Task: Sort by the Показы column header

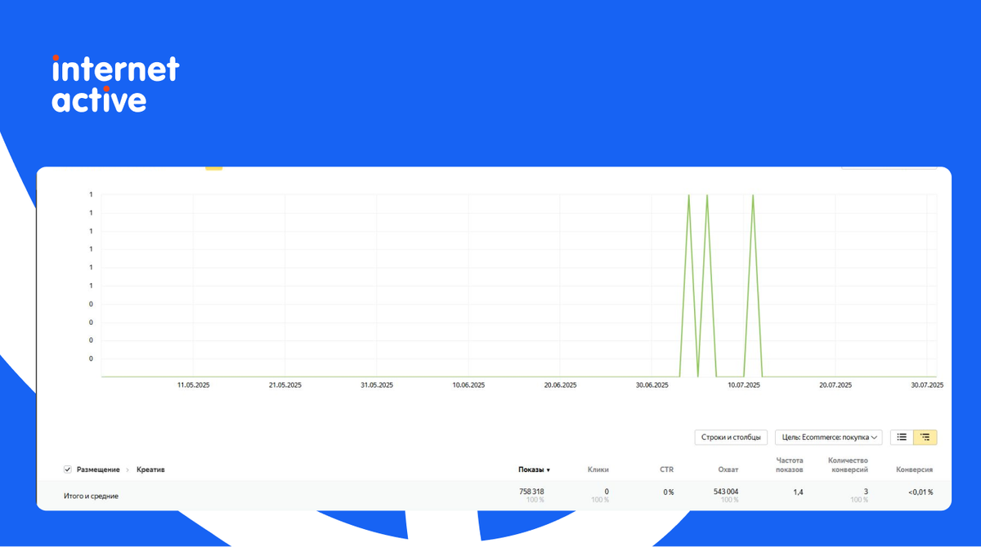Action: 533,469
